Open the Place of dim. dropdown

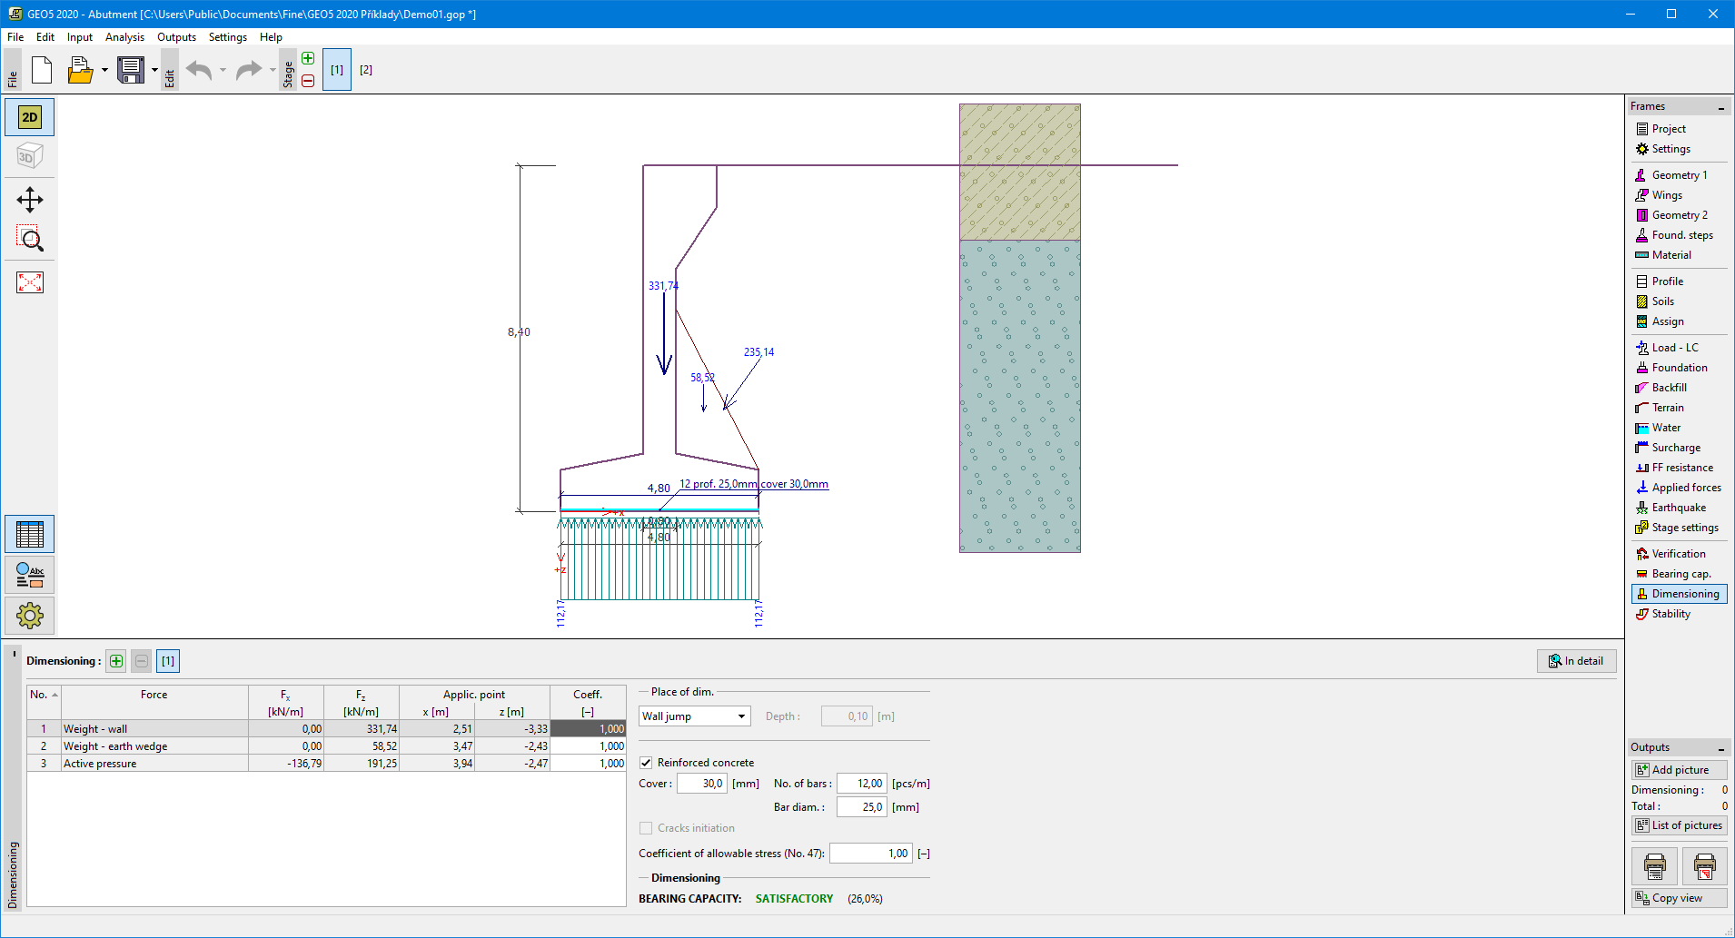[x=695, y=716]
